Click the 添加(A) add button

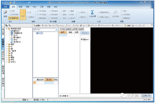[85, 33]
